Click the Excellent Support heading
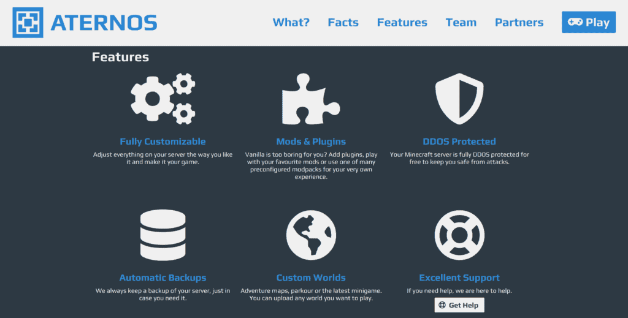628x318 pixels. point(459,278)
